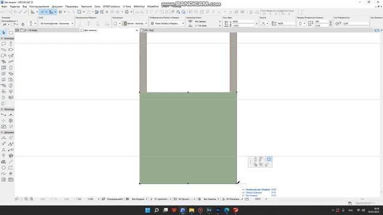
Task: Select the Wall tool
Action: (4, 44)
